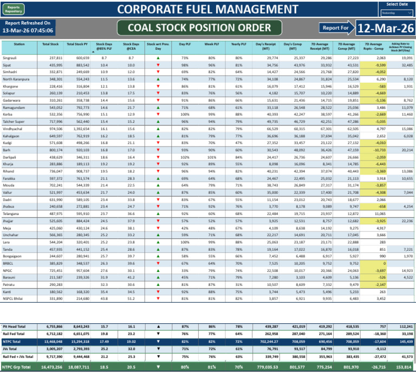Viewport: 416px width, 373px height.
Task: Click the NTPC Grp Total row label
Action: pos(16,367)
